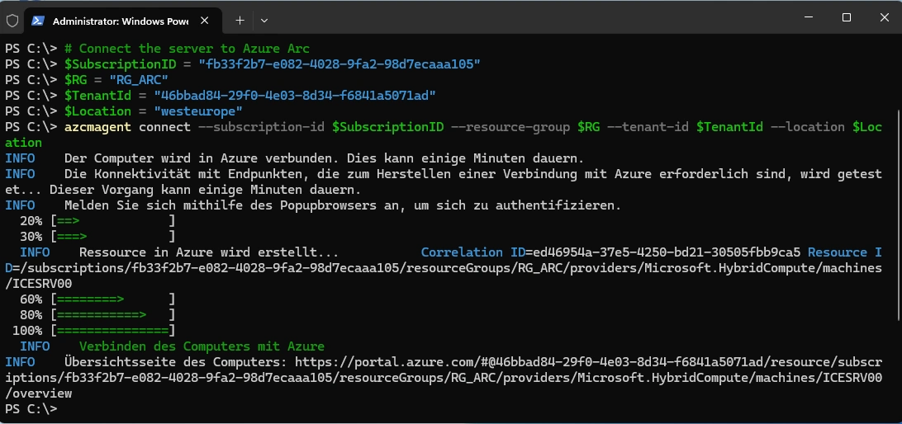Open a new tab with plus button

pyautogui.click(x=240, y=21)
